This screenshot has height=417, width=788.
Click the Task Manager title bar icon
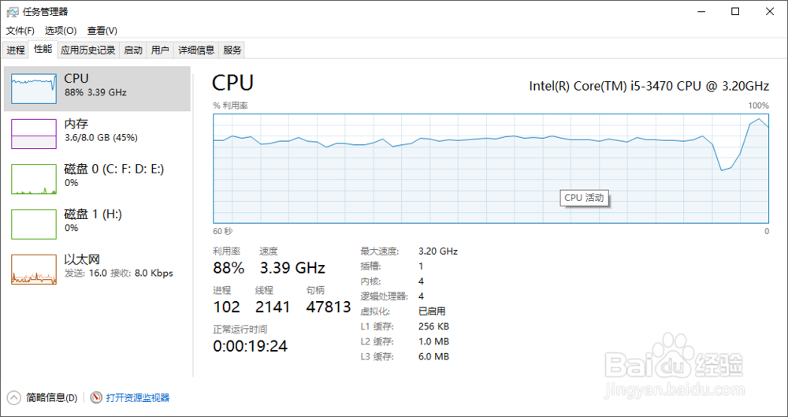tap(13, 12)
